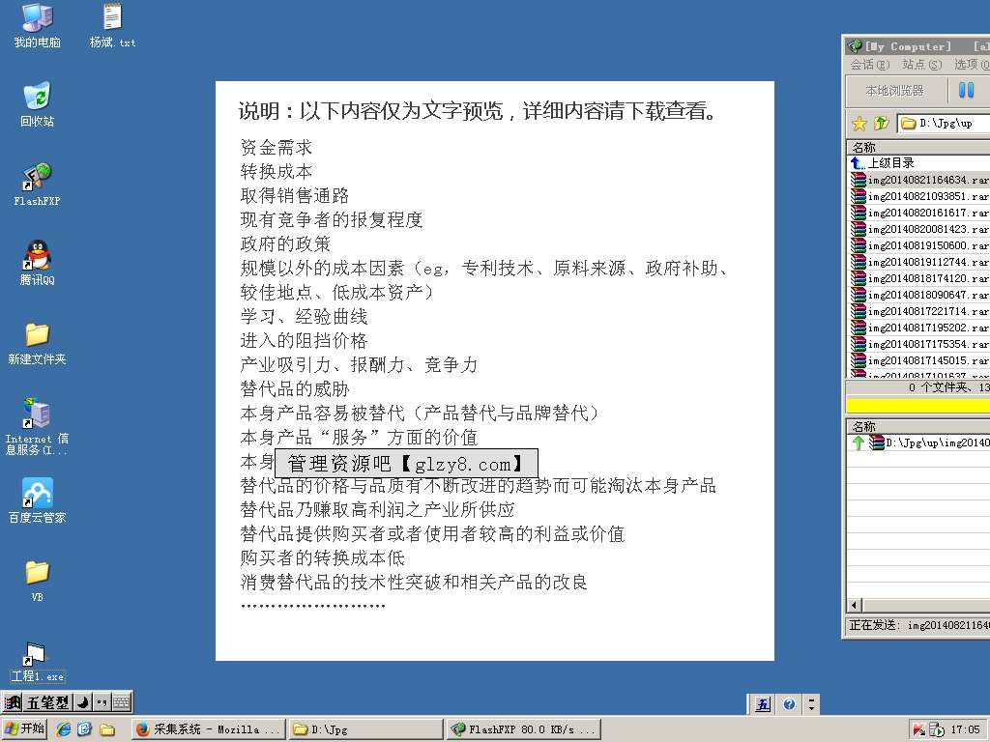
Task: Switch to FlashFXP 80.0 KB/s taskbar button
Action: coord(523,729)
